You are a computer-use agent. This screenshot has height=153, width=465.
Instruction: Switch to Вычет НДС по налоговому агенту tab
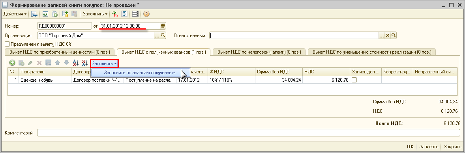click(x=259, y=52)
